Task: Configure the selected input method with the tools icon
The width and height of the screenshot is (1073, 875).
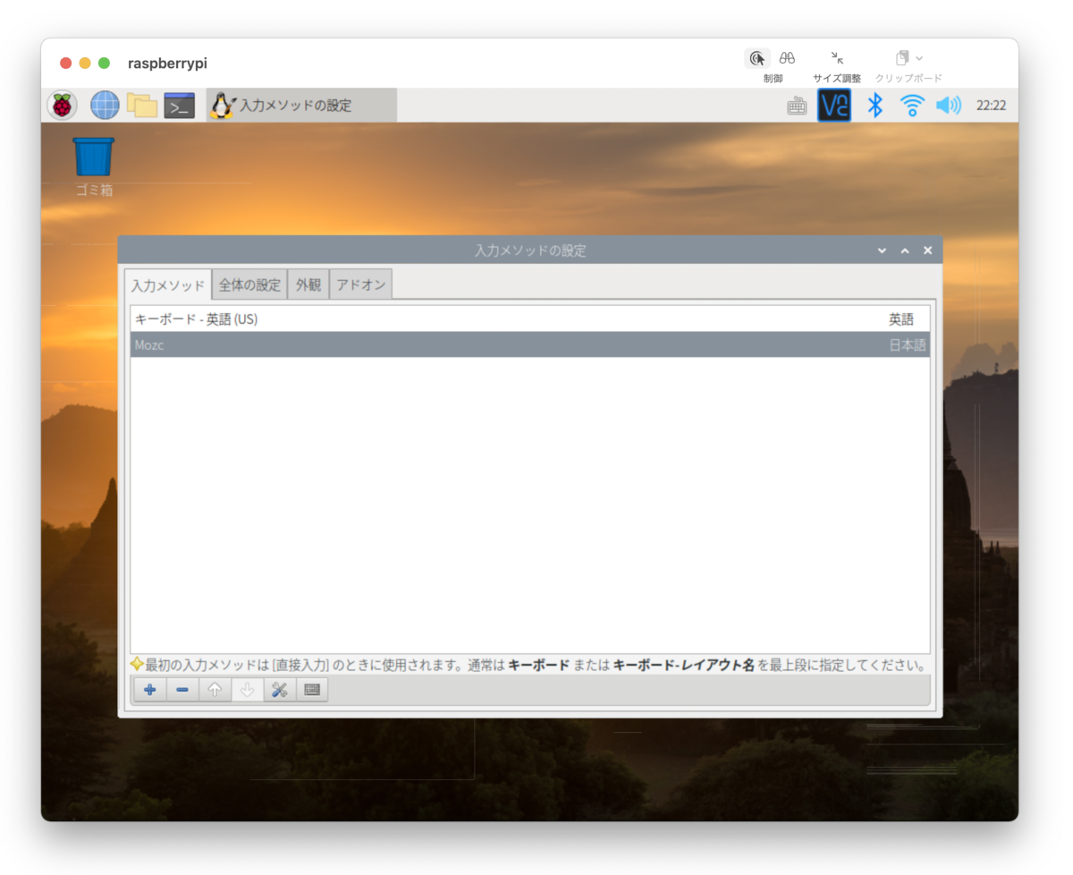Action: click(279, 690)
